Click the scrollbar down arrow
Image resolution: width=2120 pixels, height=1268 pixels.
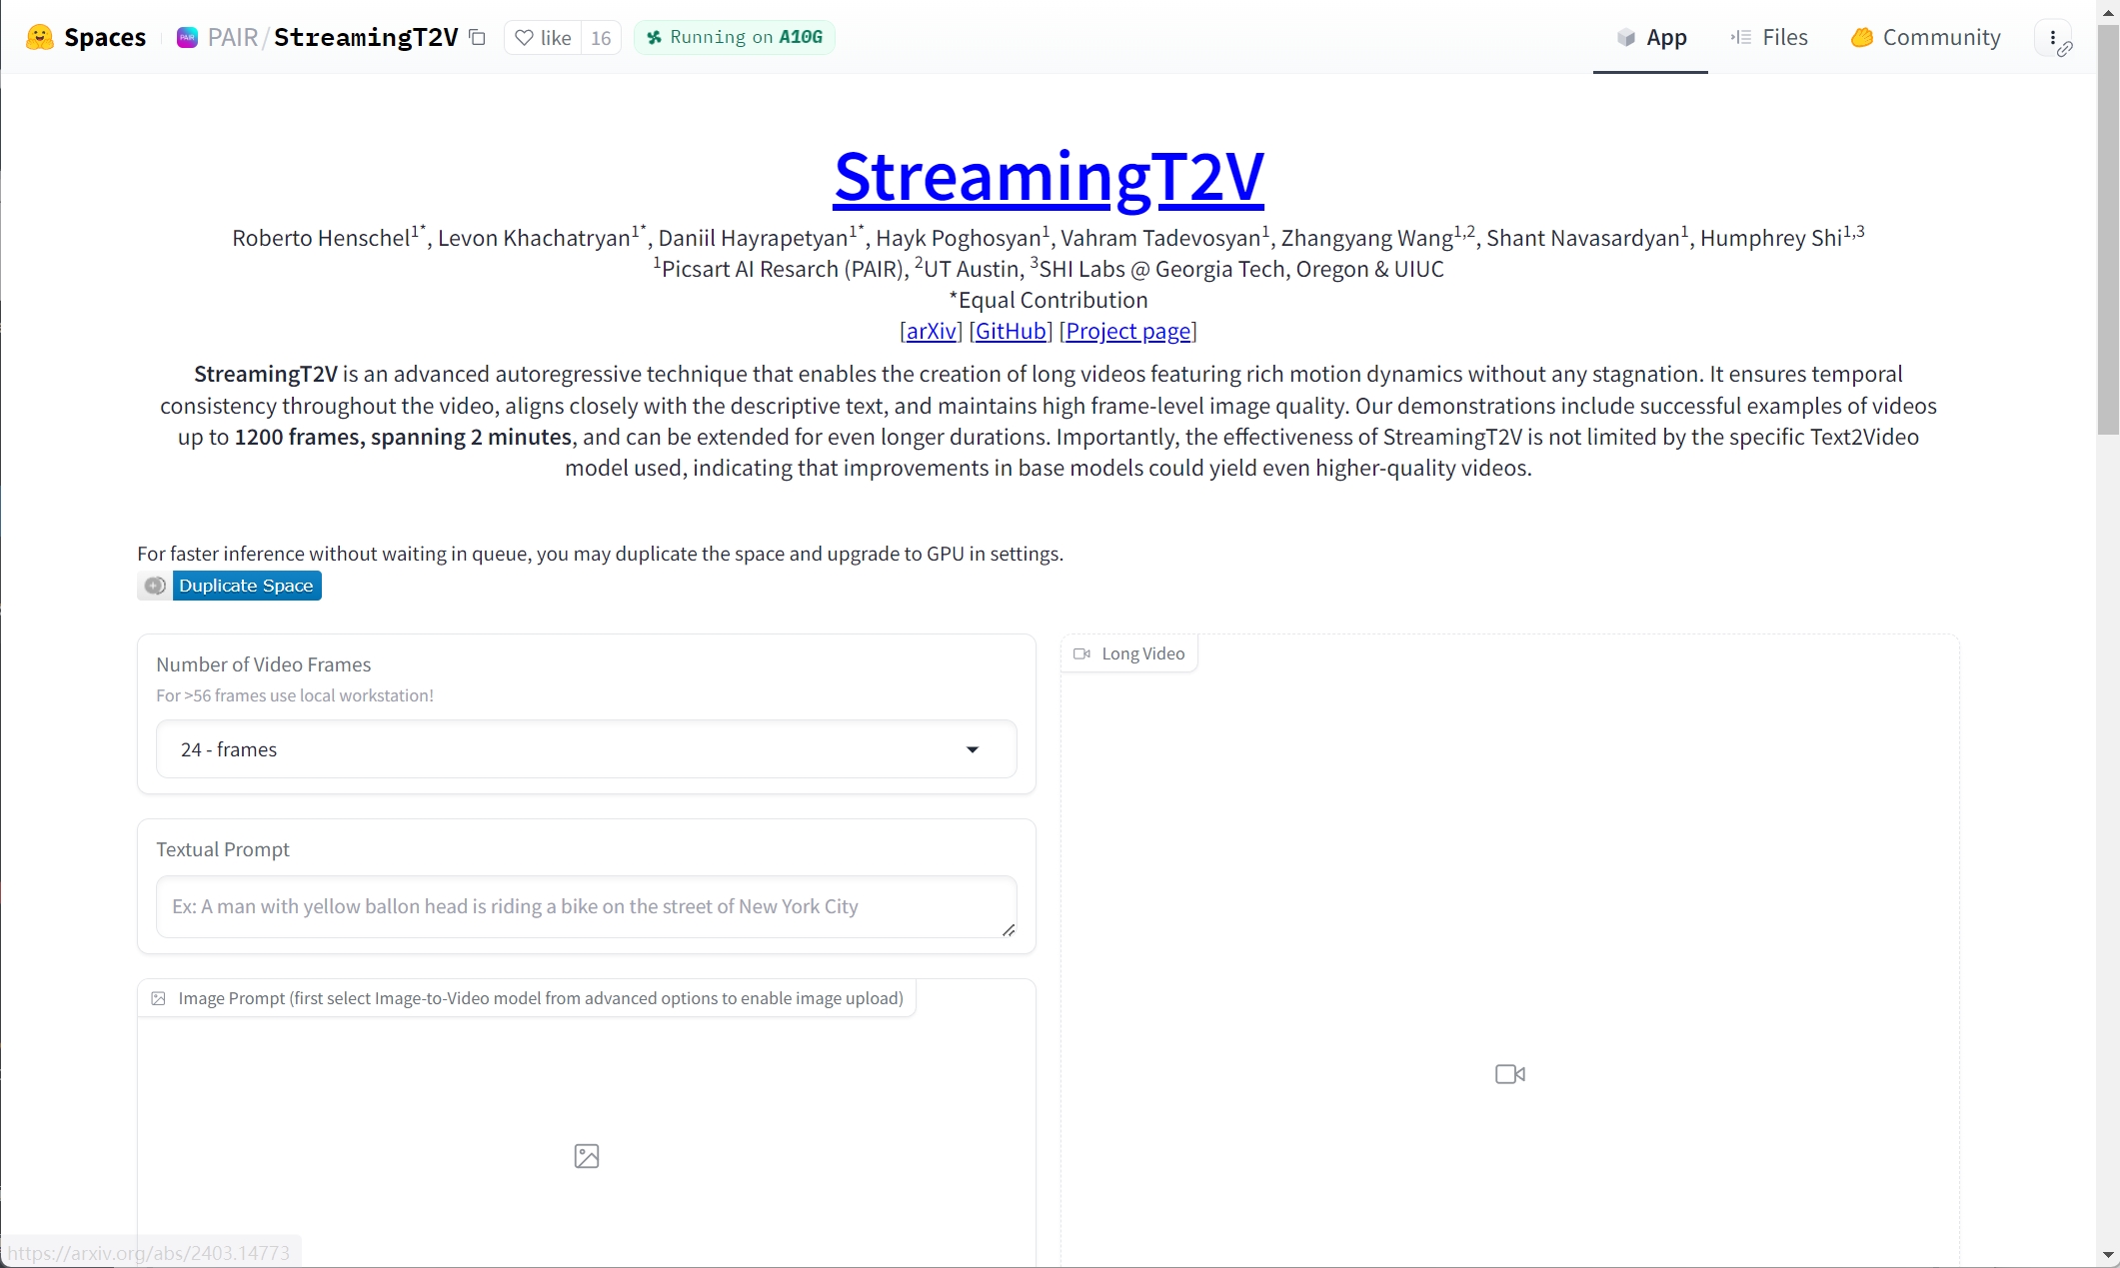tap(2108, 1256)
